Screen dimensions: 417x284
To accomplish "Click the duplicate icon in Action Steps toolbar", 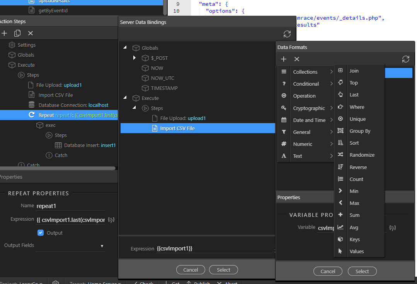I will 17,34.
